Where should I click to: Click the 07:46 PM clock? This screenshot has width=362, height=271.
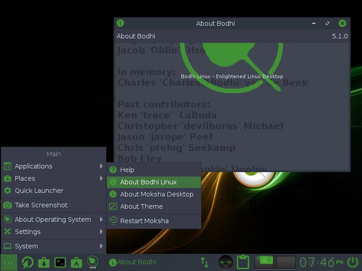[322, 262]
